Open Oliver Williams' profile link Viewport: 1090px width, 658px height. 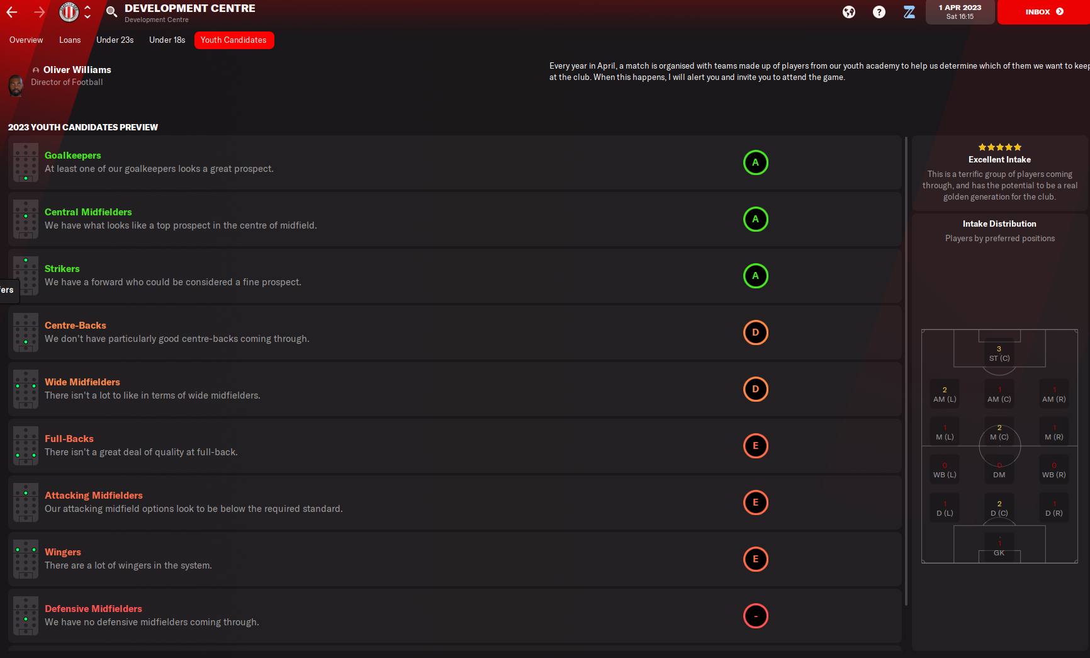(77, 70)
